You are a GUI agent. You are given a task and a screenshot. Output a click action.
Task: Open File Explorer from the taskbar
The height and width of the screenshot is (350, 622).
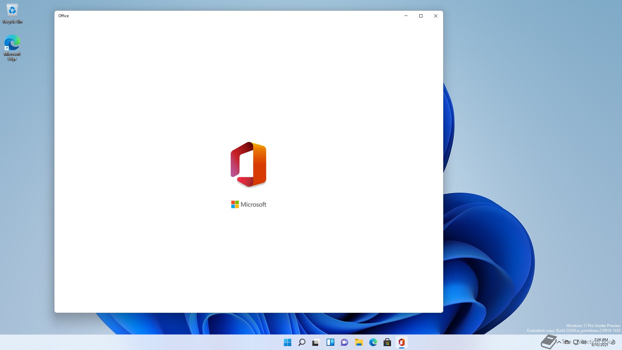(x=359, y=342)
